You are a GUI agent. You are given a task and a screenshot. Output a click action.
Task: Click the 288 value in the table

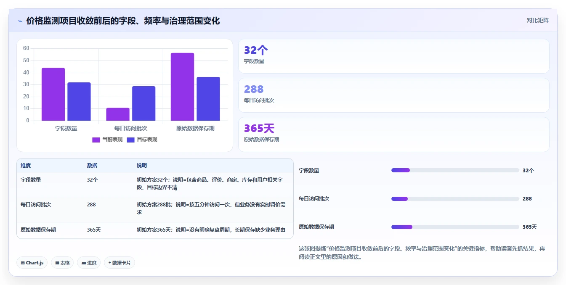(x=91, y=204)
